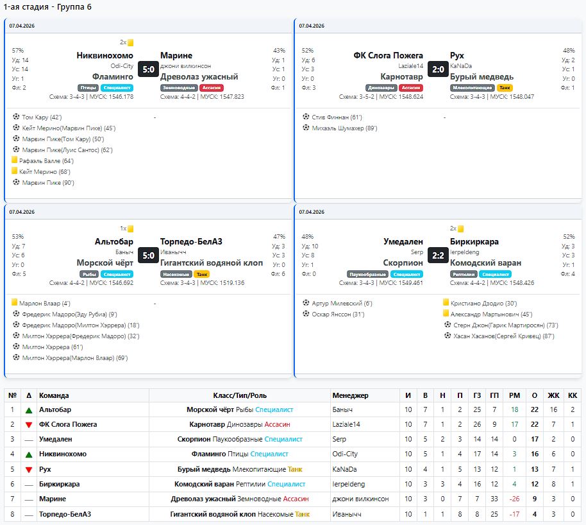Click the soccer ball icon beside Том Кару (42')
The height and width of the screenshot is (525, 586).
[16, 117]
